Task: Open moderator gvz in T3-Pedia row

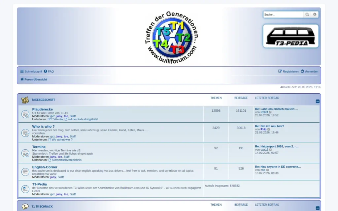Action: (52, 194)
